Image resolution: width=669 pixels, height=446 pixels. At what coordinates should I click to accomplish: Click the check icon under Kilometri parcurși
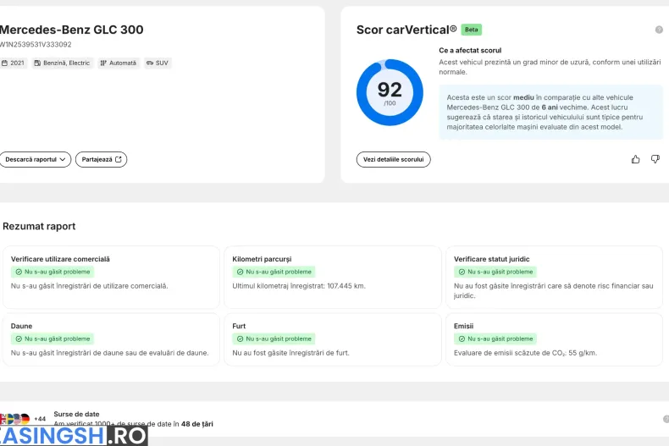point(241,272)
